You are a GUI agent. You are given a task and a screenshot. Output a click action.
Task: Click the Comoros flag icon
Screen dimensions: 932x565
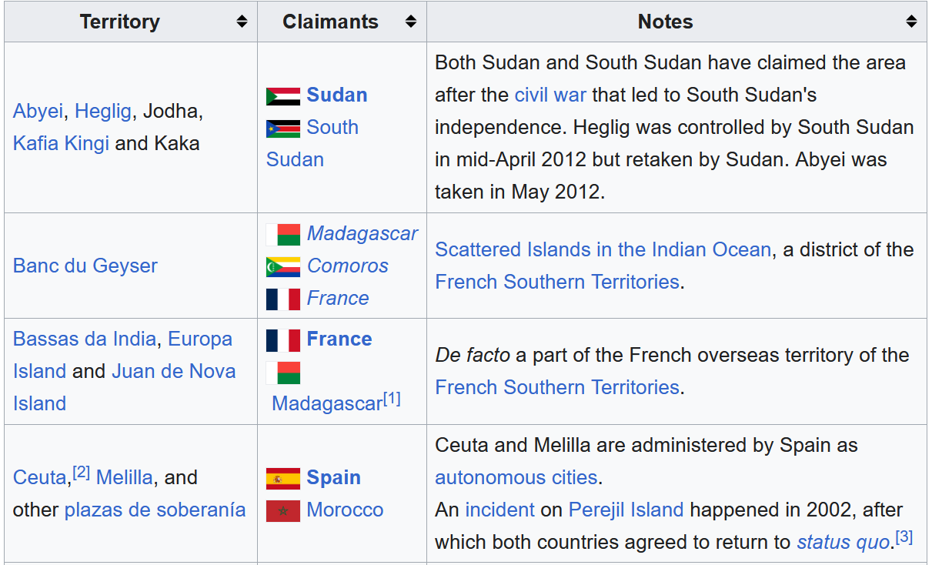282,266
